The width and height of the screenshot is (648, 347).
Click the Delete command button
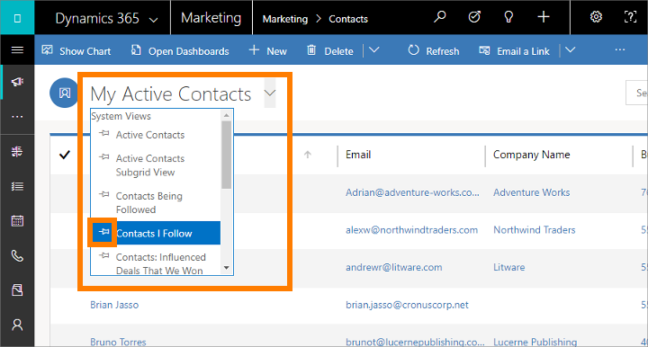(330, 50)
